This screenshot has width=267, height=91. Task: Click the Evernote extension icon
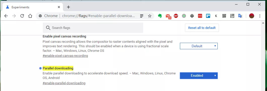pos(160,16)
